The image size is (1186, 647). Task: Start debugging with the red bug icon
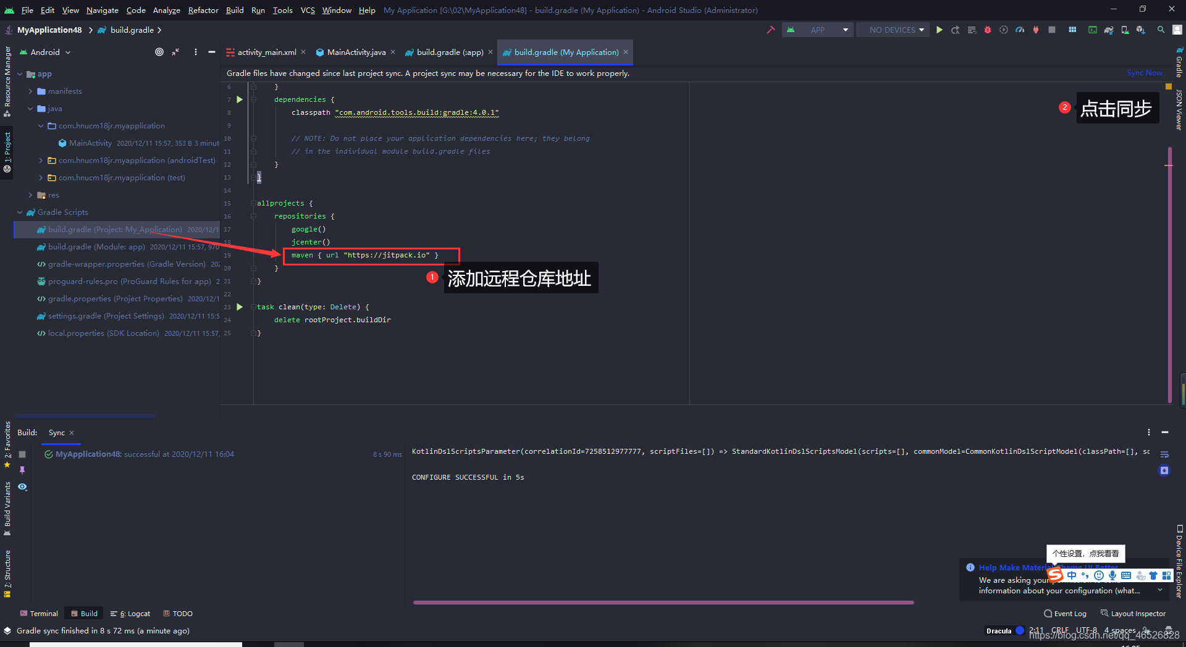pos(988,30)
